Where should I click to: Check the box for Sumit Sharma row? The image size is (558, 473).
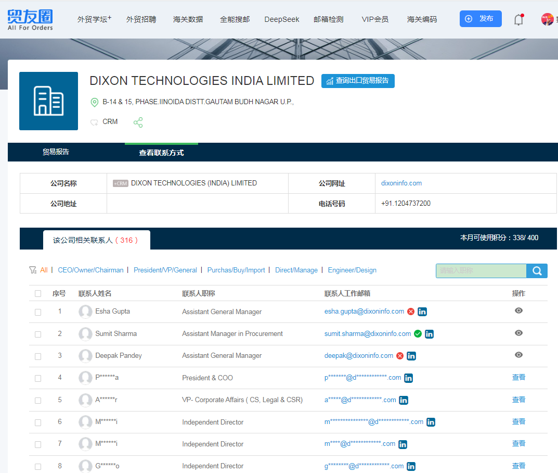coord(38,334)
